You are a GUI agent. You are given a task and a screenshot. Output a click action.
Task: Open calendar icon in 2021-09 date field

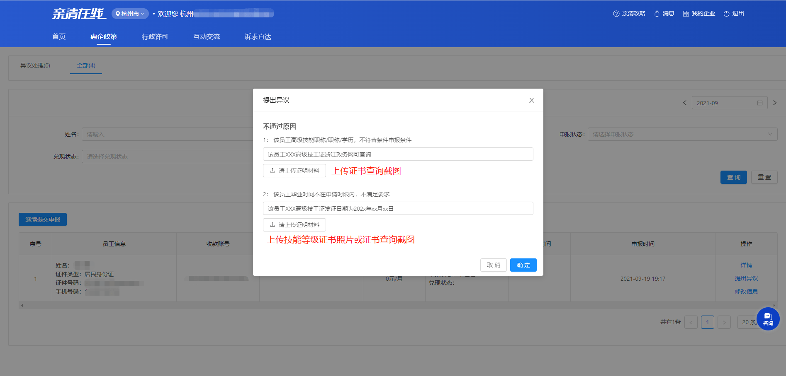pyautogui.click(x=759, y=103)
